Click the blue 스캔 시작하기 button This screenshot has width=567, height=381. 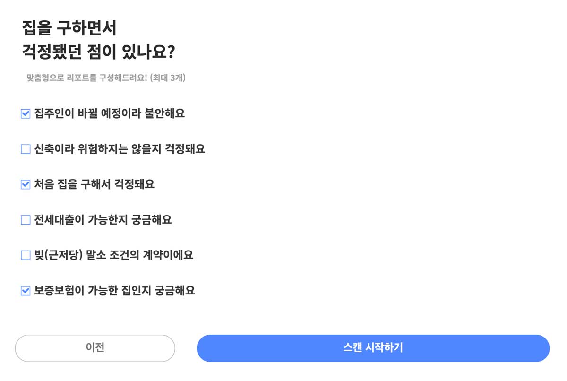tap(373, 348)
